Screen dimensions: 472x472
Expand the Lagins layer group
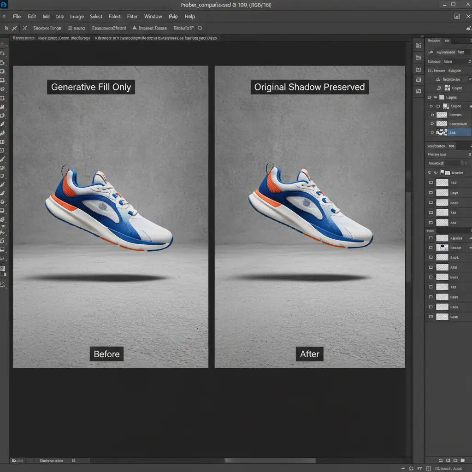(430, 98)
